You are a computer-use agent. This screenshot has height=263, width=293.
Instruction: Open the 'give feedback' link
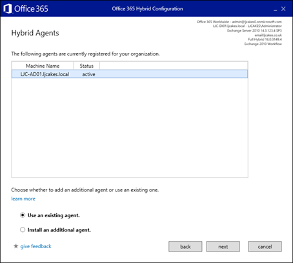(x=35, y=246)
